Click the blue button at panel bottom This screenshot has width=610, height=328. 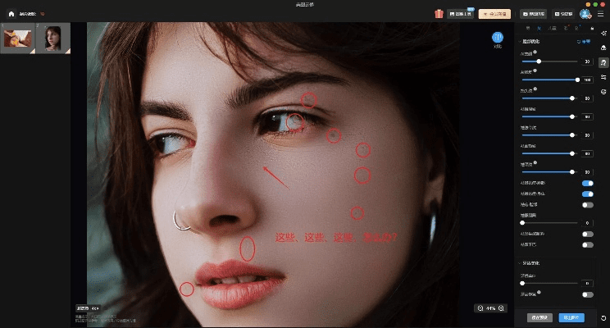[x=571, y=317]
